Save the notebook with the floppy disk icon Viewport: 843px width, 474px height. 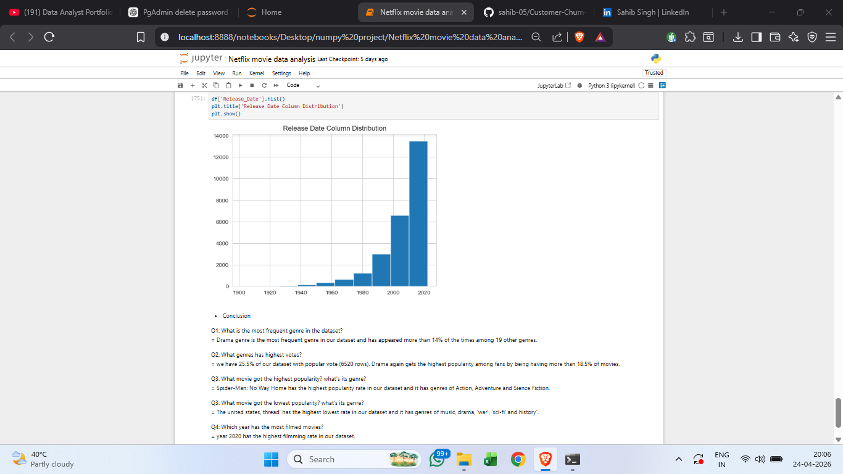pyautogui.click(x=180, y=85)
